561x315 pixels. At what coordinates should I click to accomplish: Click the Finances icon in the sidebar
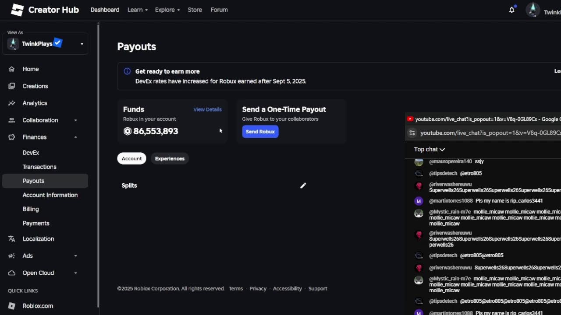click(x=12, y=137)
